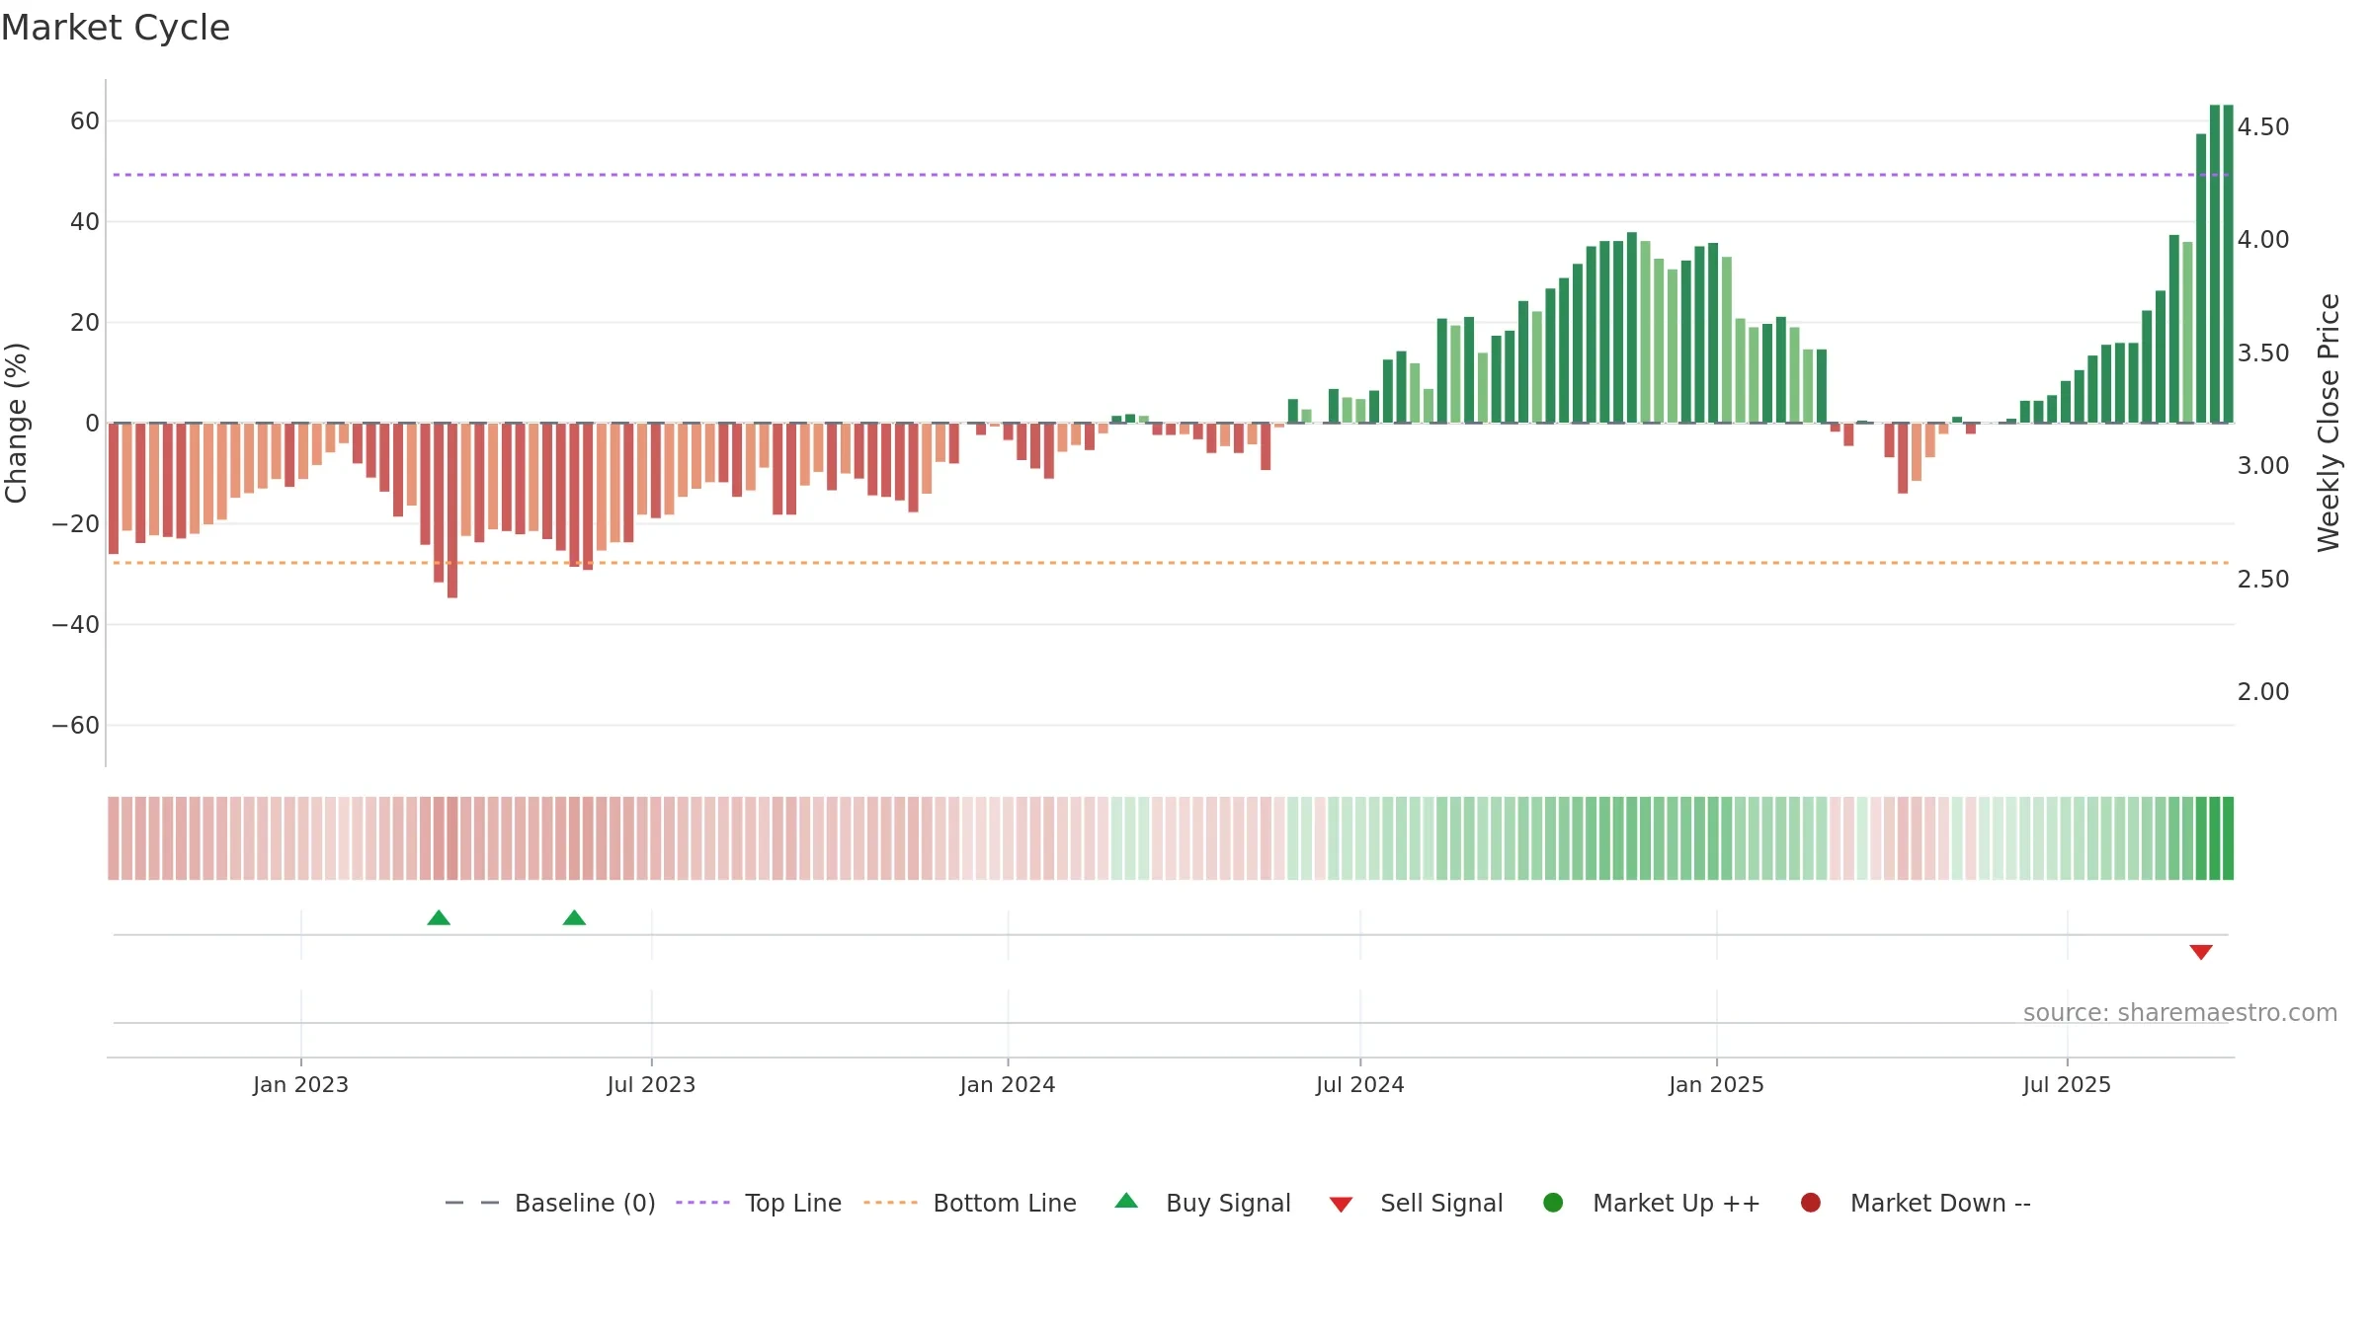Click the Jan 2025 axis label

tap(1716, 1085)
